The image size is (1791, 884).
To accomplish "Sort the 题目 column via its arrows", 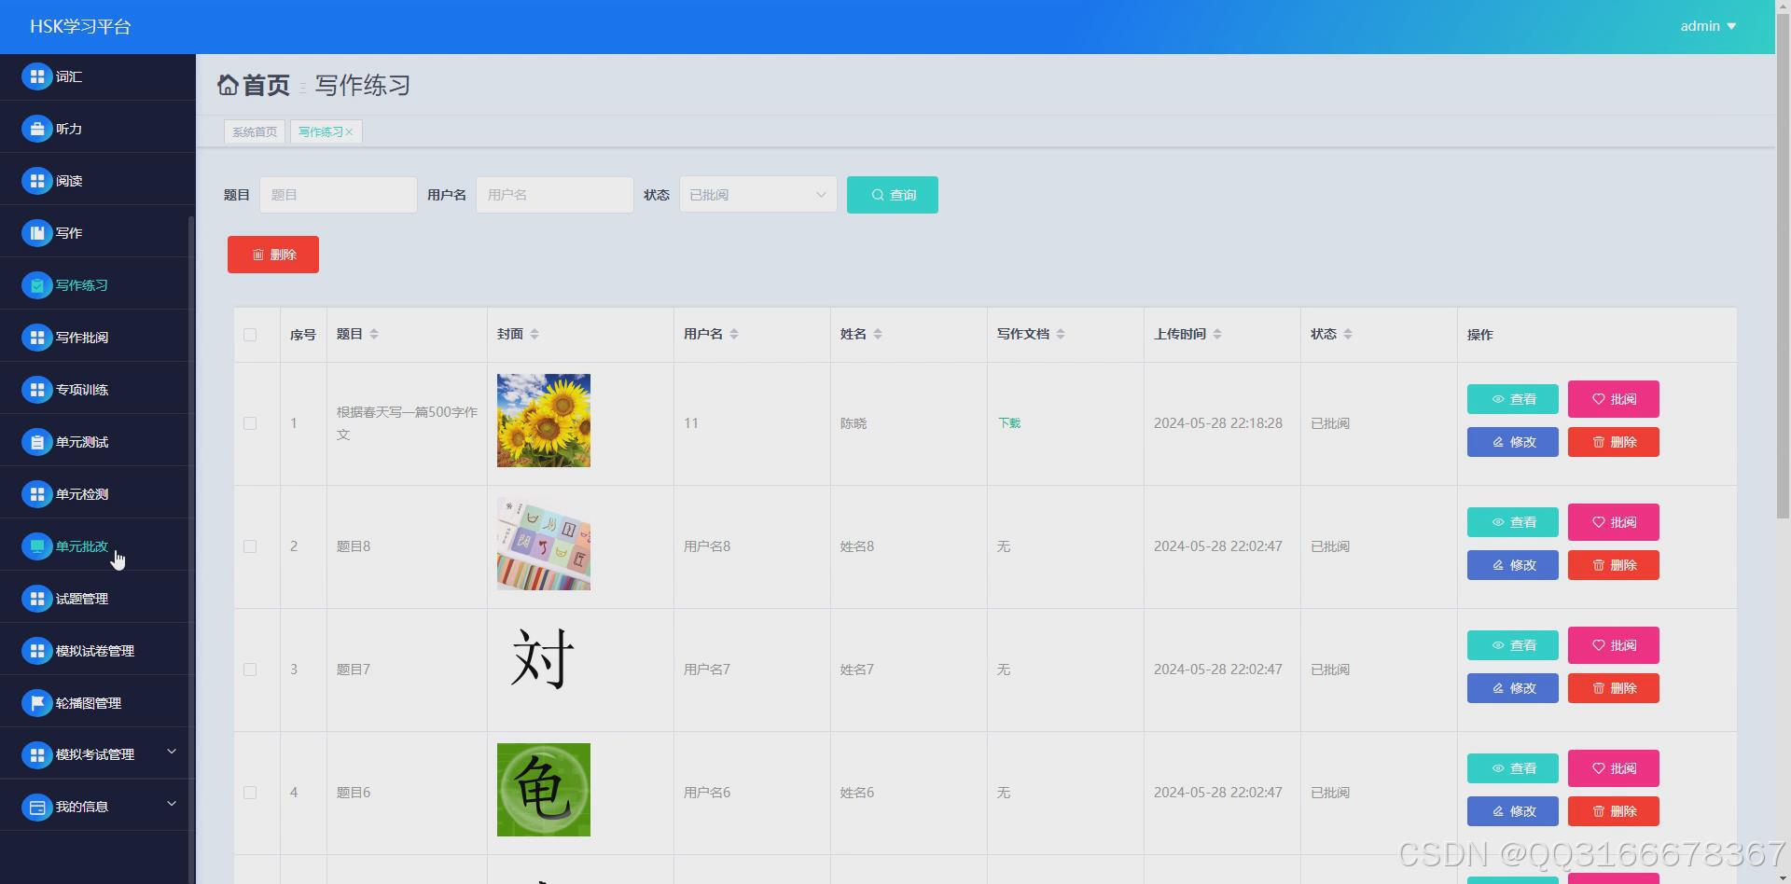I will (x=374, y=334).
